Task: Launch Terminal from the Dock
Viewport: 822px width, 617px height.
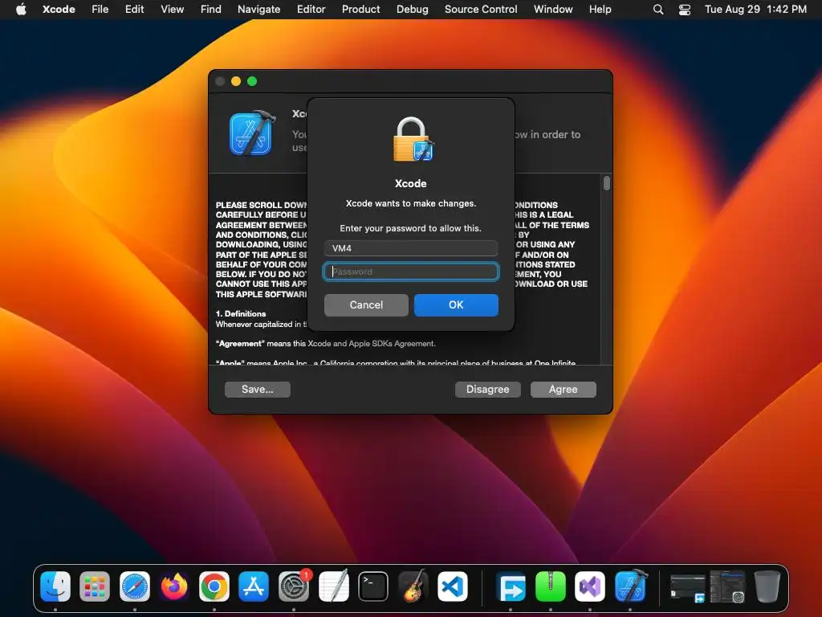Action: pos(372,586)
